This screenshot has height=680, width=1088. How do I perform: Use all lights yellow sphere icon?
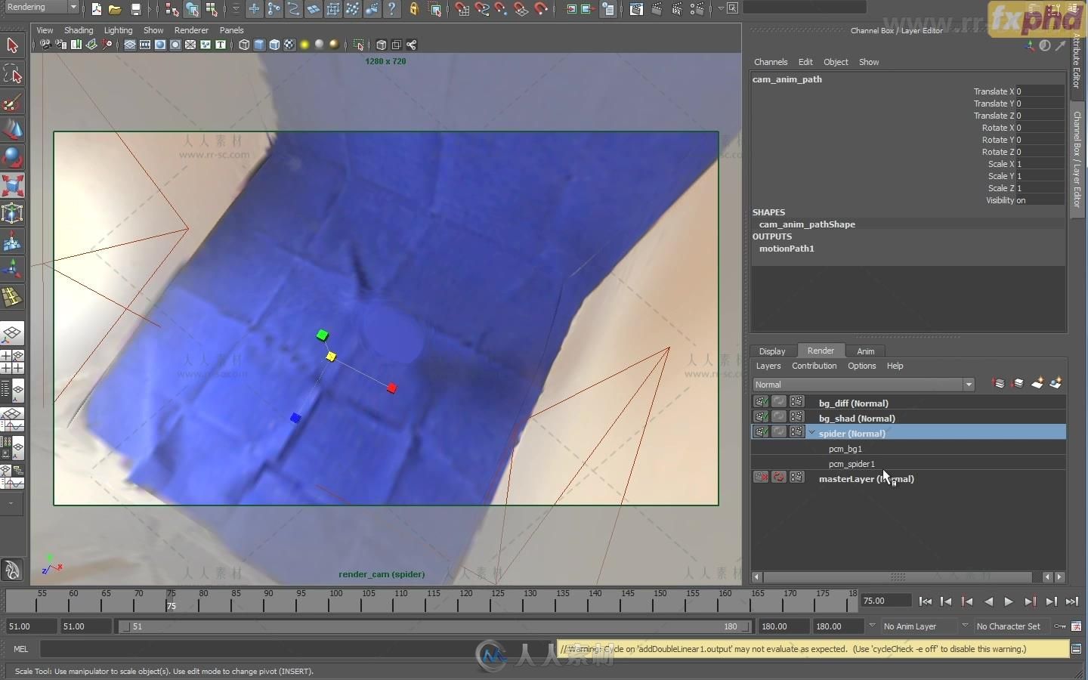pos(304,45)
